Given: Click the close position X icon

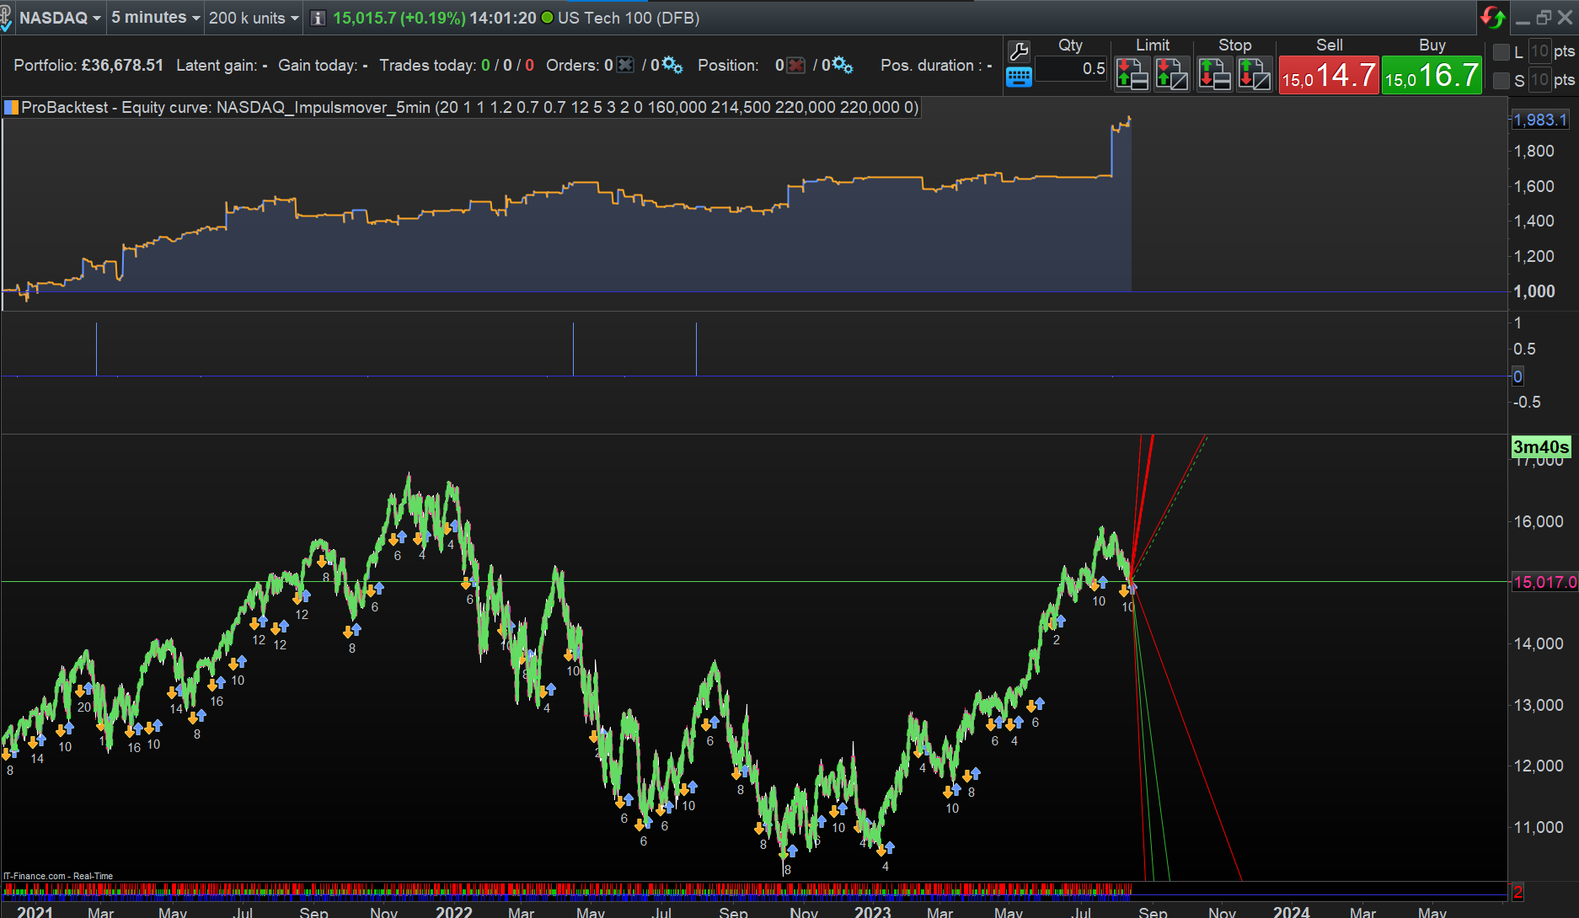Looking at the screenshot, I should 795,65.
